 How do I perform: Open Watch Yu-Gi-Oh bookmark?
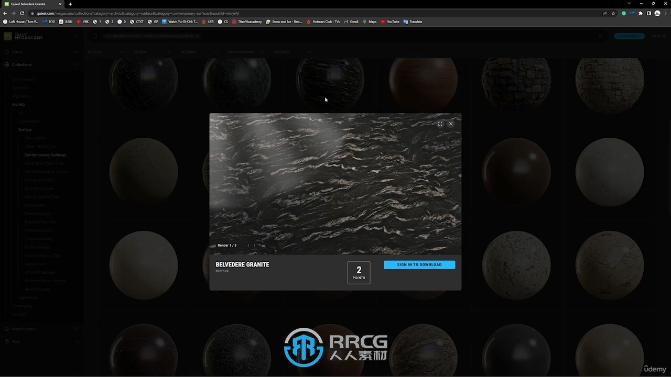click(x=180, y=21)
